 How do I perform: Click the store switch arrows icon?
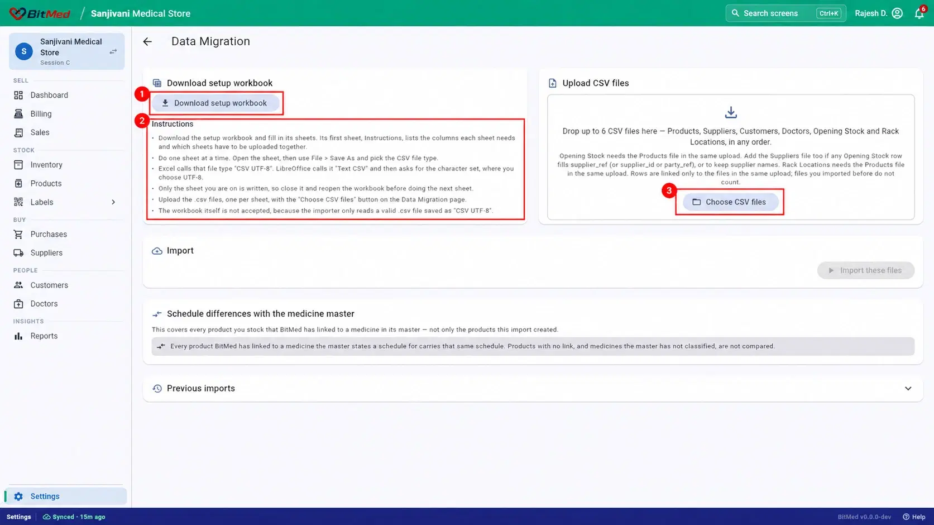click(x=113, y=51)
